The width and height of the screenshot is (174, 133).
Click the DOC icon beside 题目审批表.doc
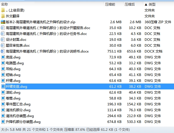click(x=3, y=45)
